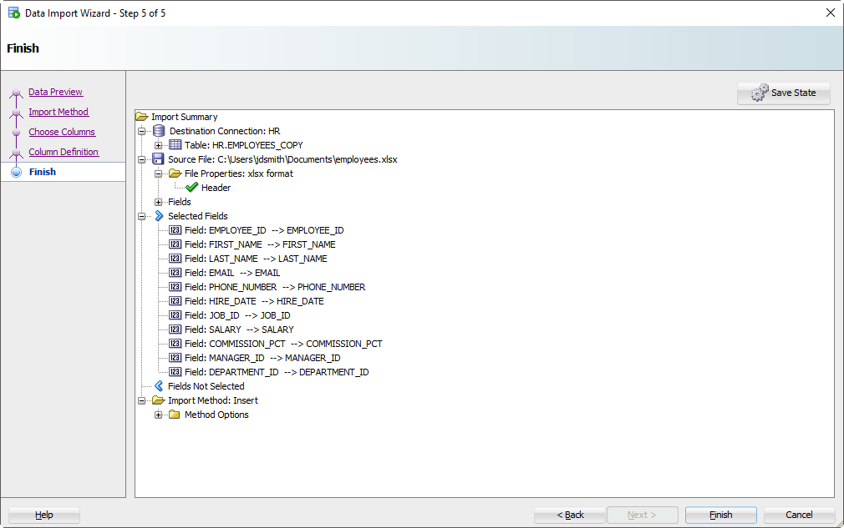Click the Import Method folder icon
Image resolution: width=844 pixels, height=528 pixels.
[x=158, y=400]
